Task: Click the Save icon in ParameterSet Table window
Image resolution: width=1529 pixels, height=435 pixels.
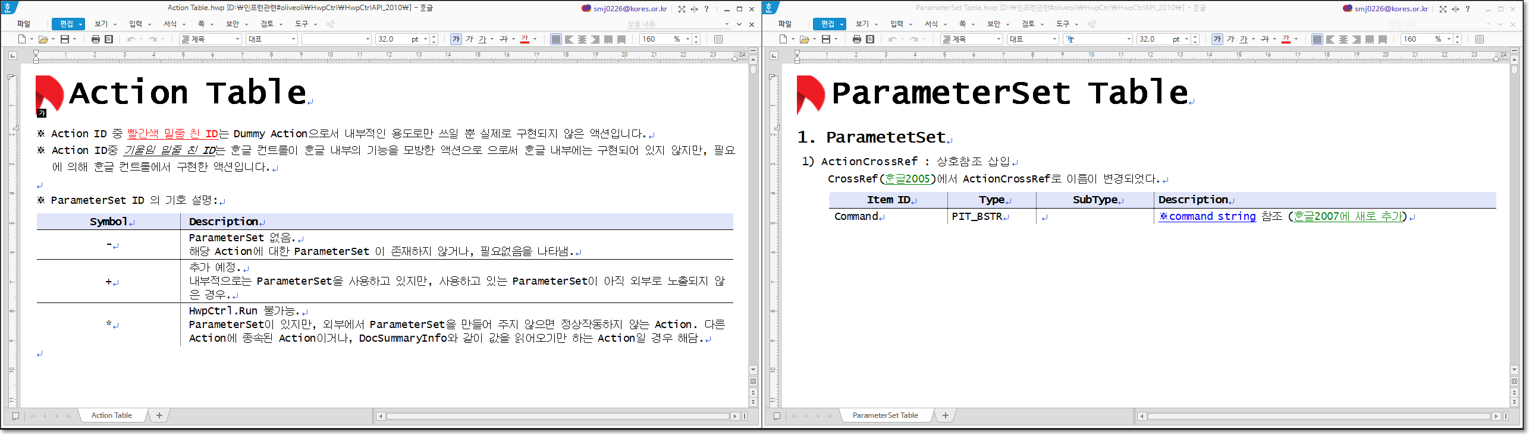Action: coord(826,39)
